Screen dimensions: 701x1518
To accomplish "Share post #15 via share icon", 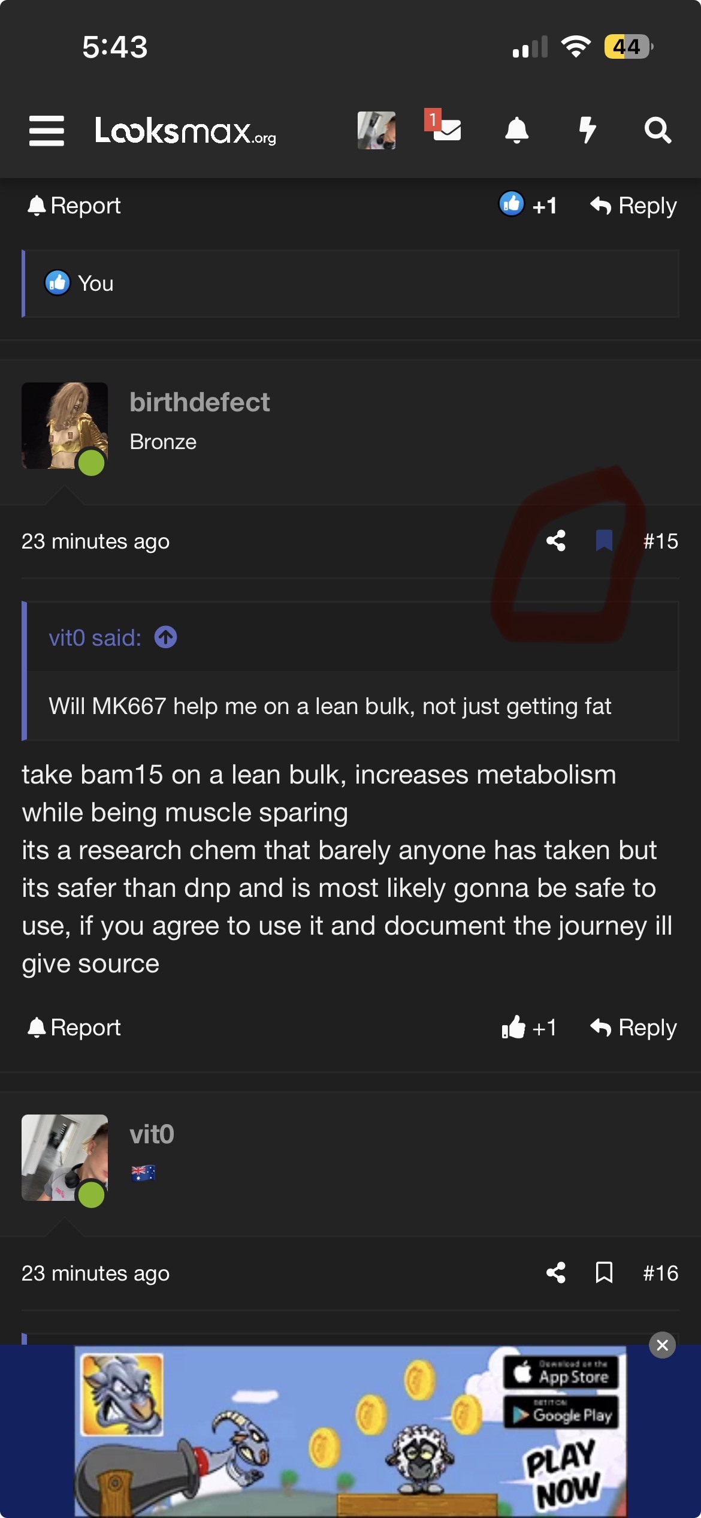I will tap(556, 541).
